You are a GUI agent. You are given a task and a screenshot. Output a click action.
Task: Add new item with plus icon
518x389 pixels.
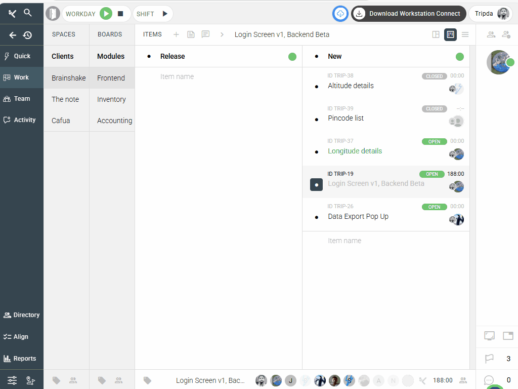point(176,34)
